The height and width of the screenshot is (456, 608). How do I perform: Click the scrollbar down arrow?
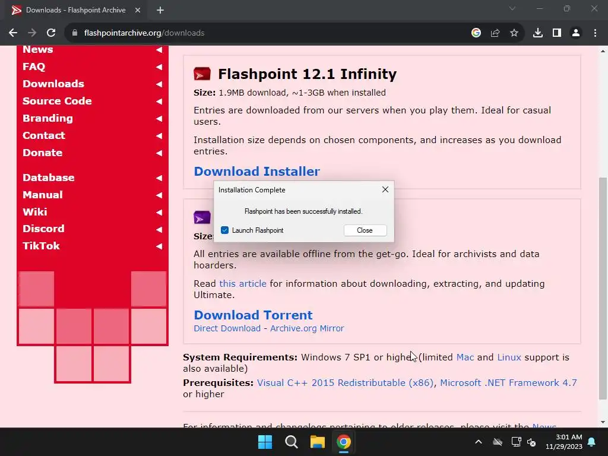point(603,422)
